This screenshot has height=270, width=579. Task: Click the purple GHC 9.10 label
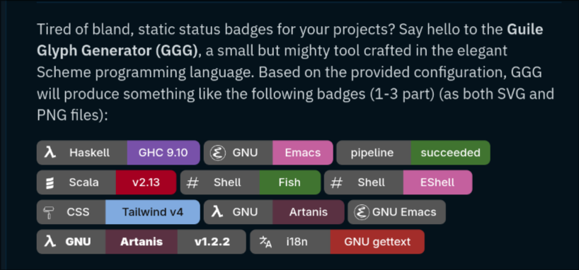[164, 153]
